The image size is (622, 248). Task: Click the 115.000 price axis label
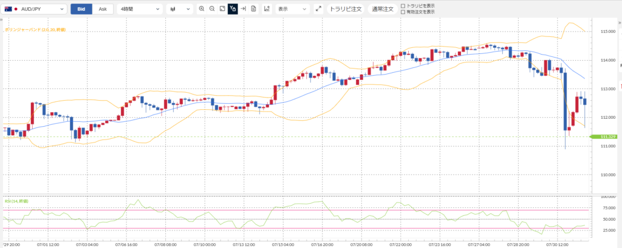pyautogui.click(x=608, y=32)
